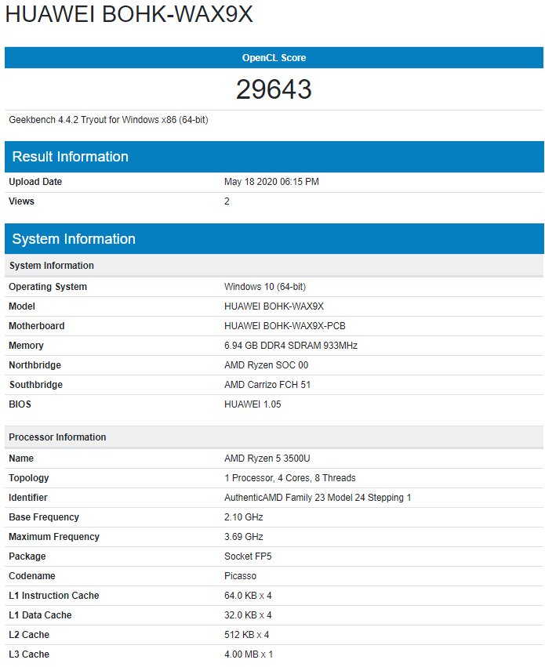This screenshot has height=667, width=545.
Task: Click the L2 Cache label
Action: point(29,634)
